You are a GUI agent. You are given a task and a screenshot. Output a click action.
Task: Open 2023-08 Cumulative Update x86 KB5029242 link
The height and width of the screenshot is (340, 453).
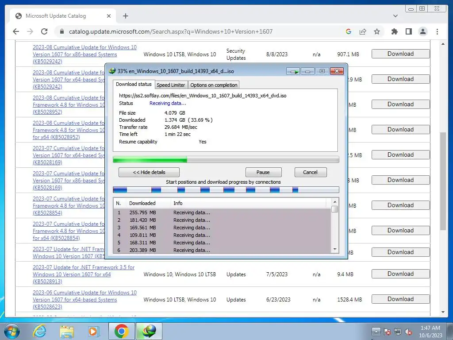[84, 54]
